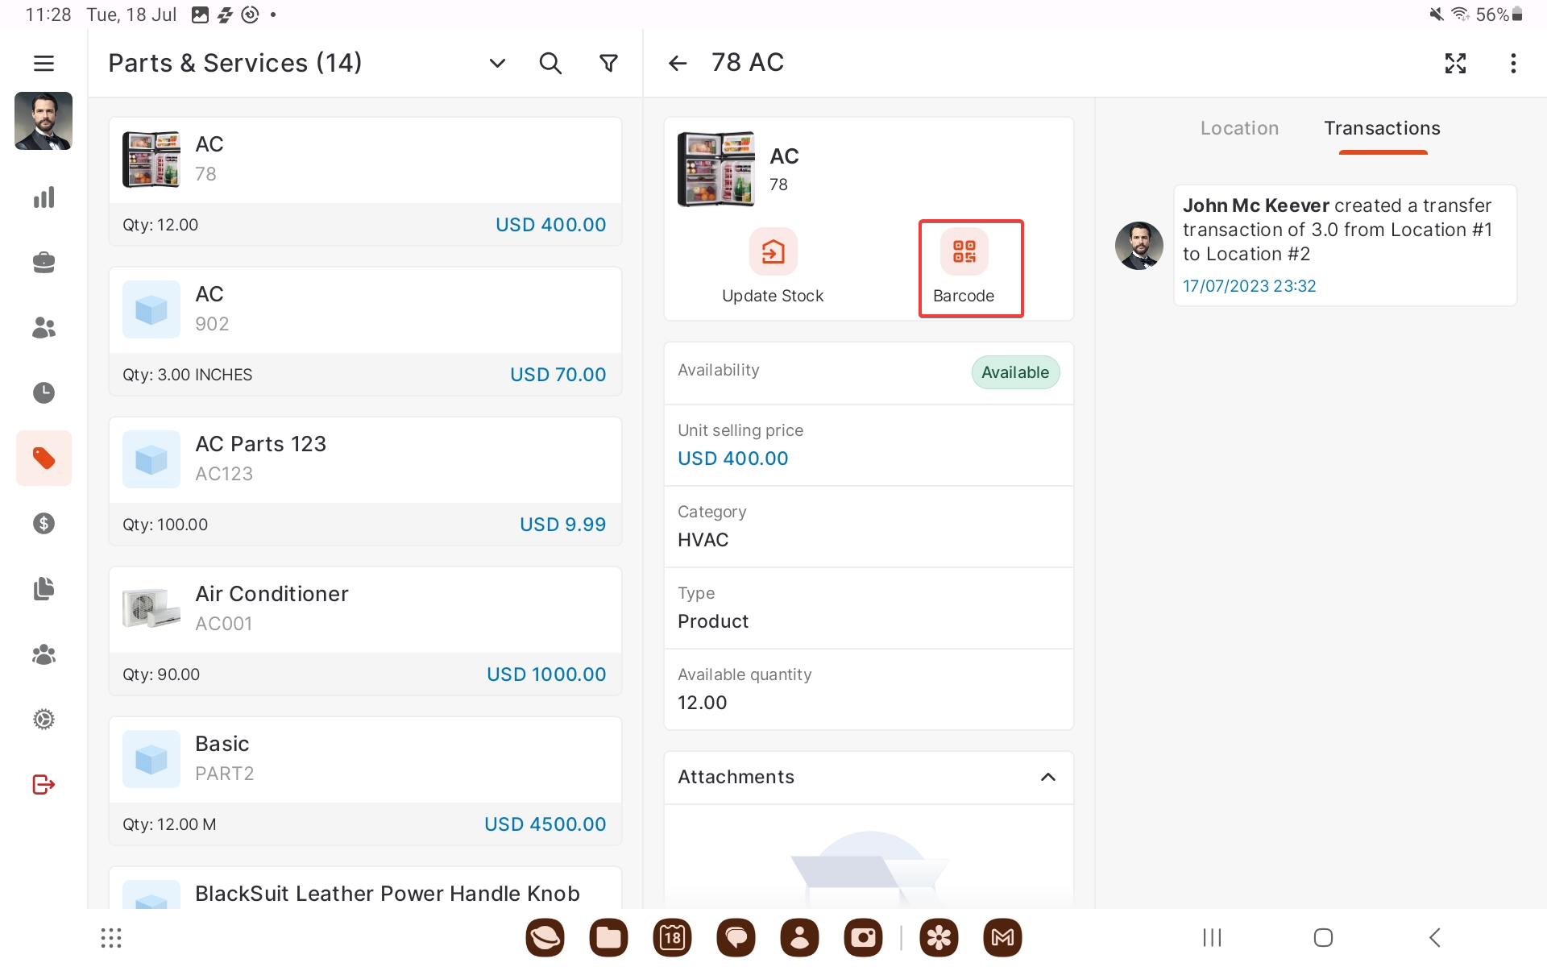Tap the Barcode icon button
1547x967 pixels.
964,252
